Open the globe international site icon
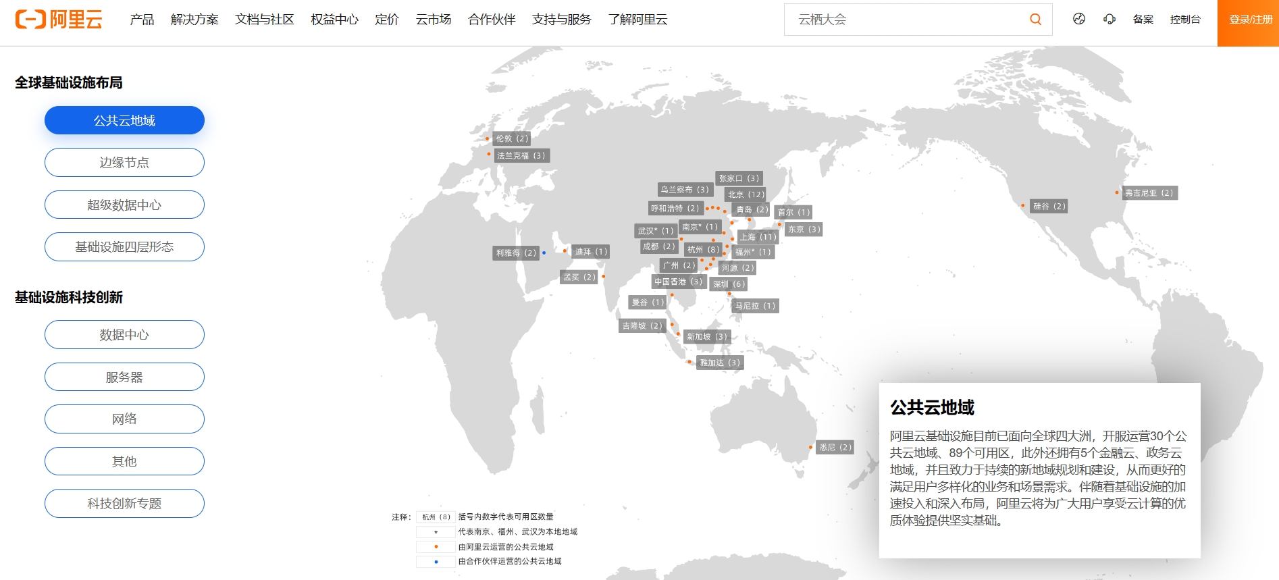The width and height of the screenshot is (1279, 580). (x=1078, y=19)
